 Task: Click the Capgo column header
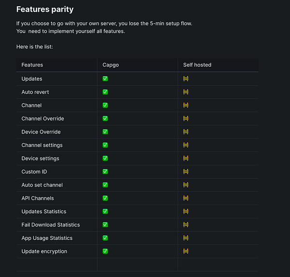click(111, 65)
